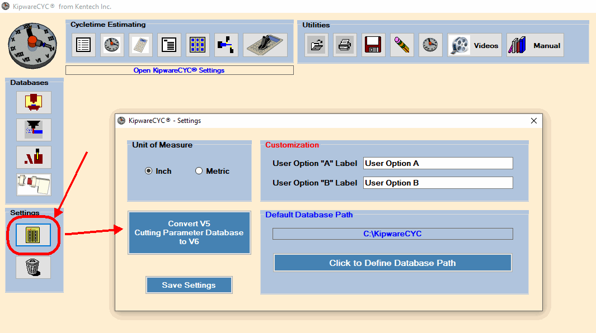
Task: Click the printer icon in Utilities
Action: click(345, 45)
